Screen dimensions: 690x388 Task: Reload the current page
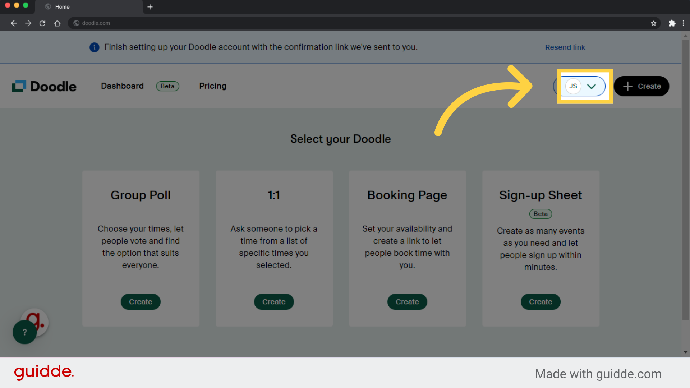click(x=42, y=23)
